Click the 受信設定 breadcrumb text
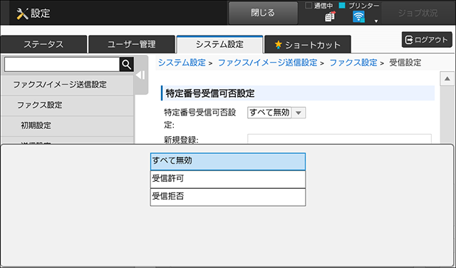456x268 pixels. click(405, 63)
